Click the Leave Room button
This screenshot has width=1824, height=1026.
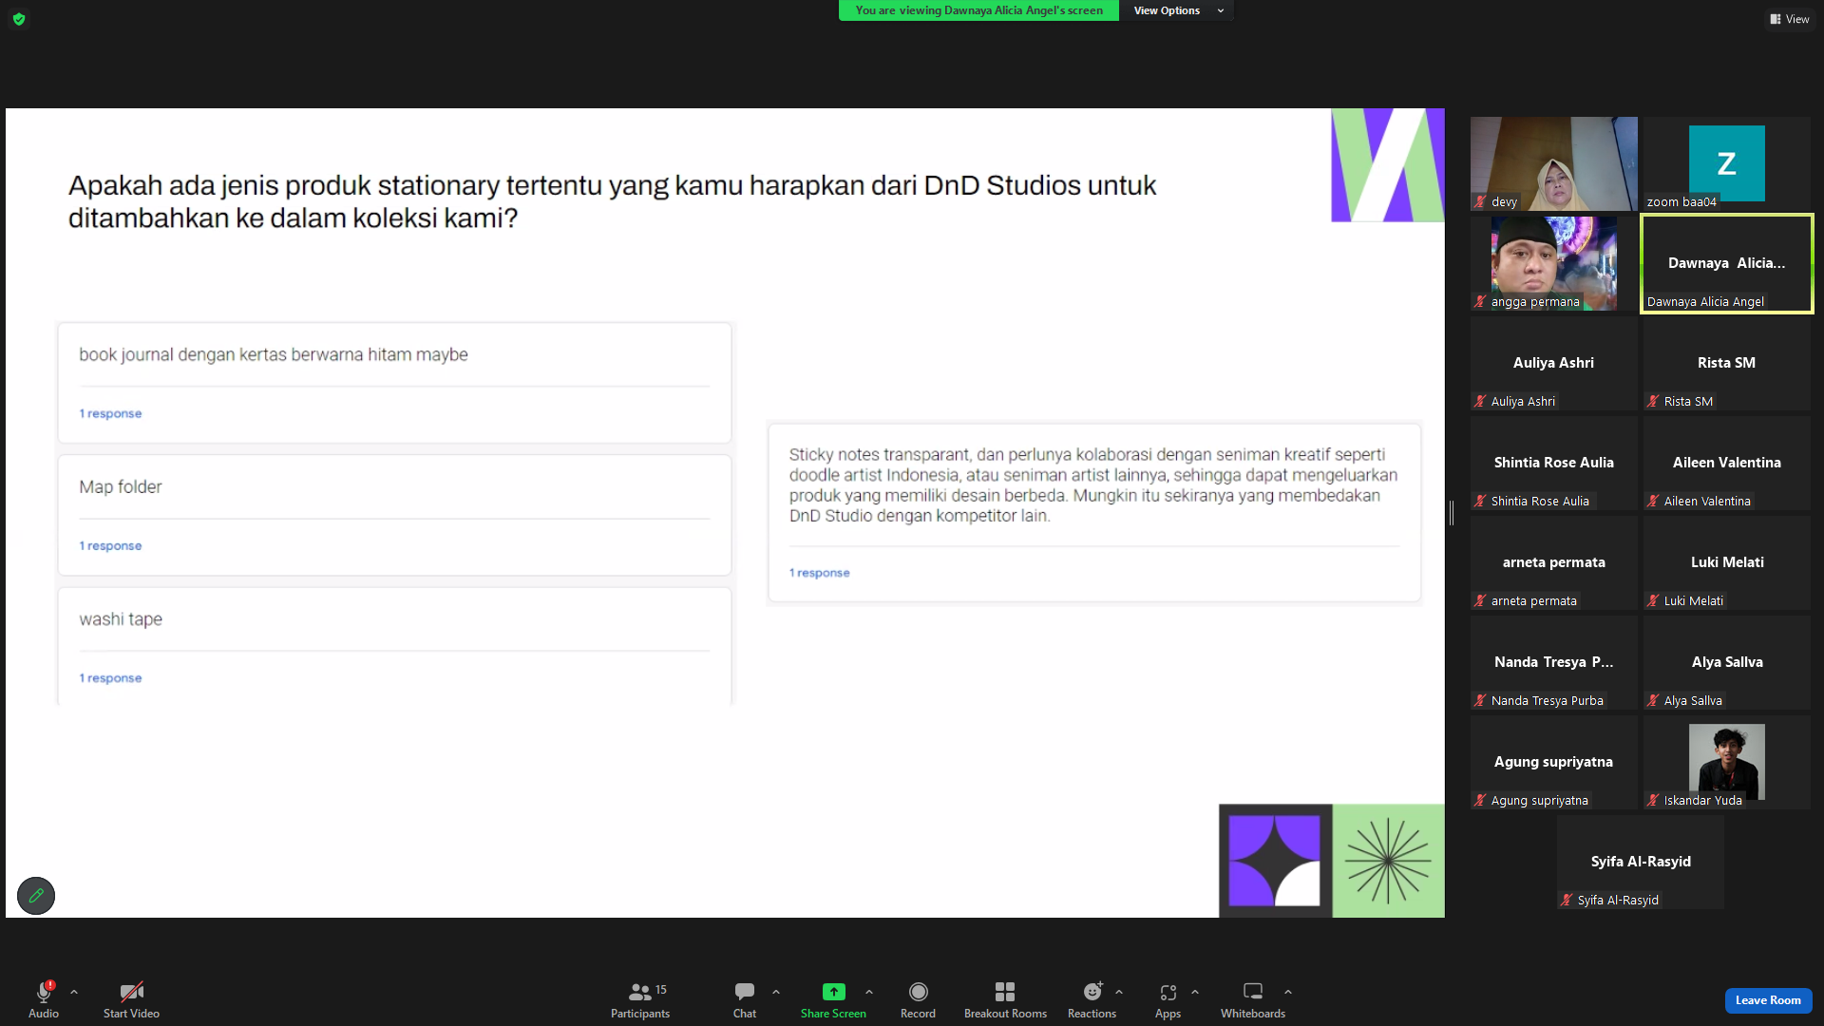(x=1768, y=1000)
